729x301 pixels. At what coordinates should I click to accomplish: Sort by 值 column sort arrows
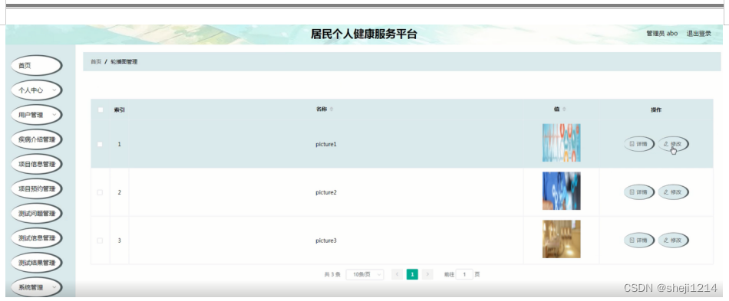click(x=564, y=110)
